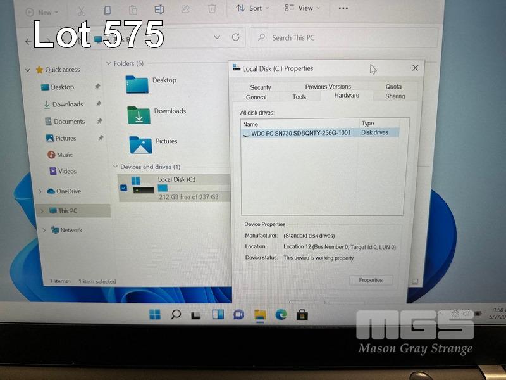Toggle the checkbox beside Local Disk (C:)
The width and height of the screenshot is (506, 380).
click(123, 187)
